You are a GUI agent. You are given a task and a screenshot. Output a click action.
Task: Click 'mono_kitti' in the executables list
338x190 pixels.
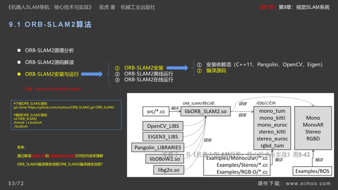[x=272, y=118]
